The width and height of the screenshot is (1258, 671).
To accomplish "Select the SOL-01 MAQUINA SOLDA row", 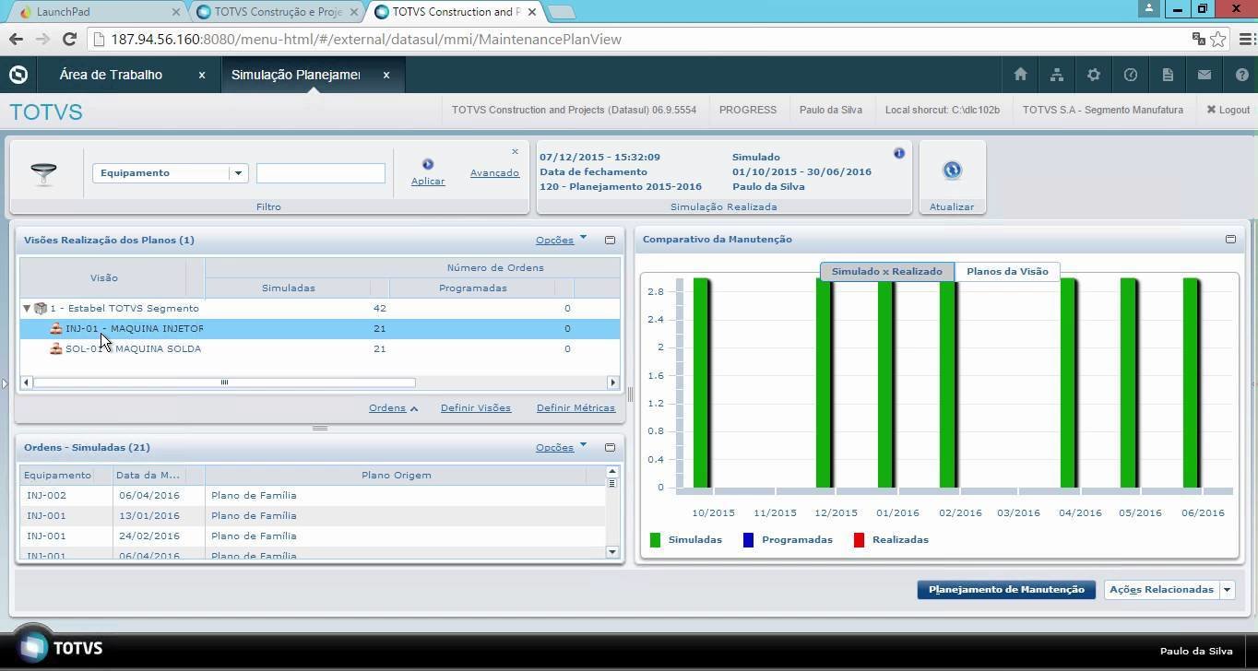I will (319, 348).
